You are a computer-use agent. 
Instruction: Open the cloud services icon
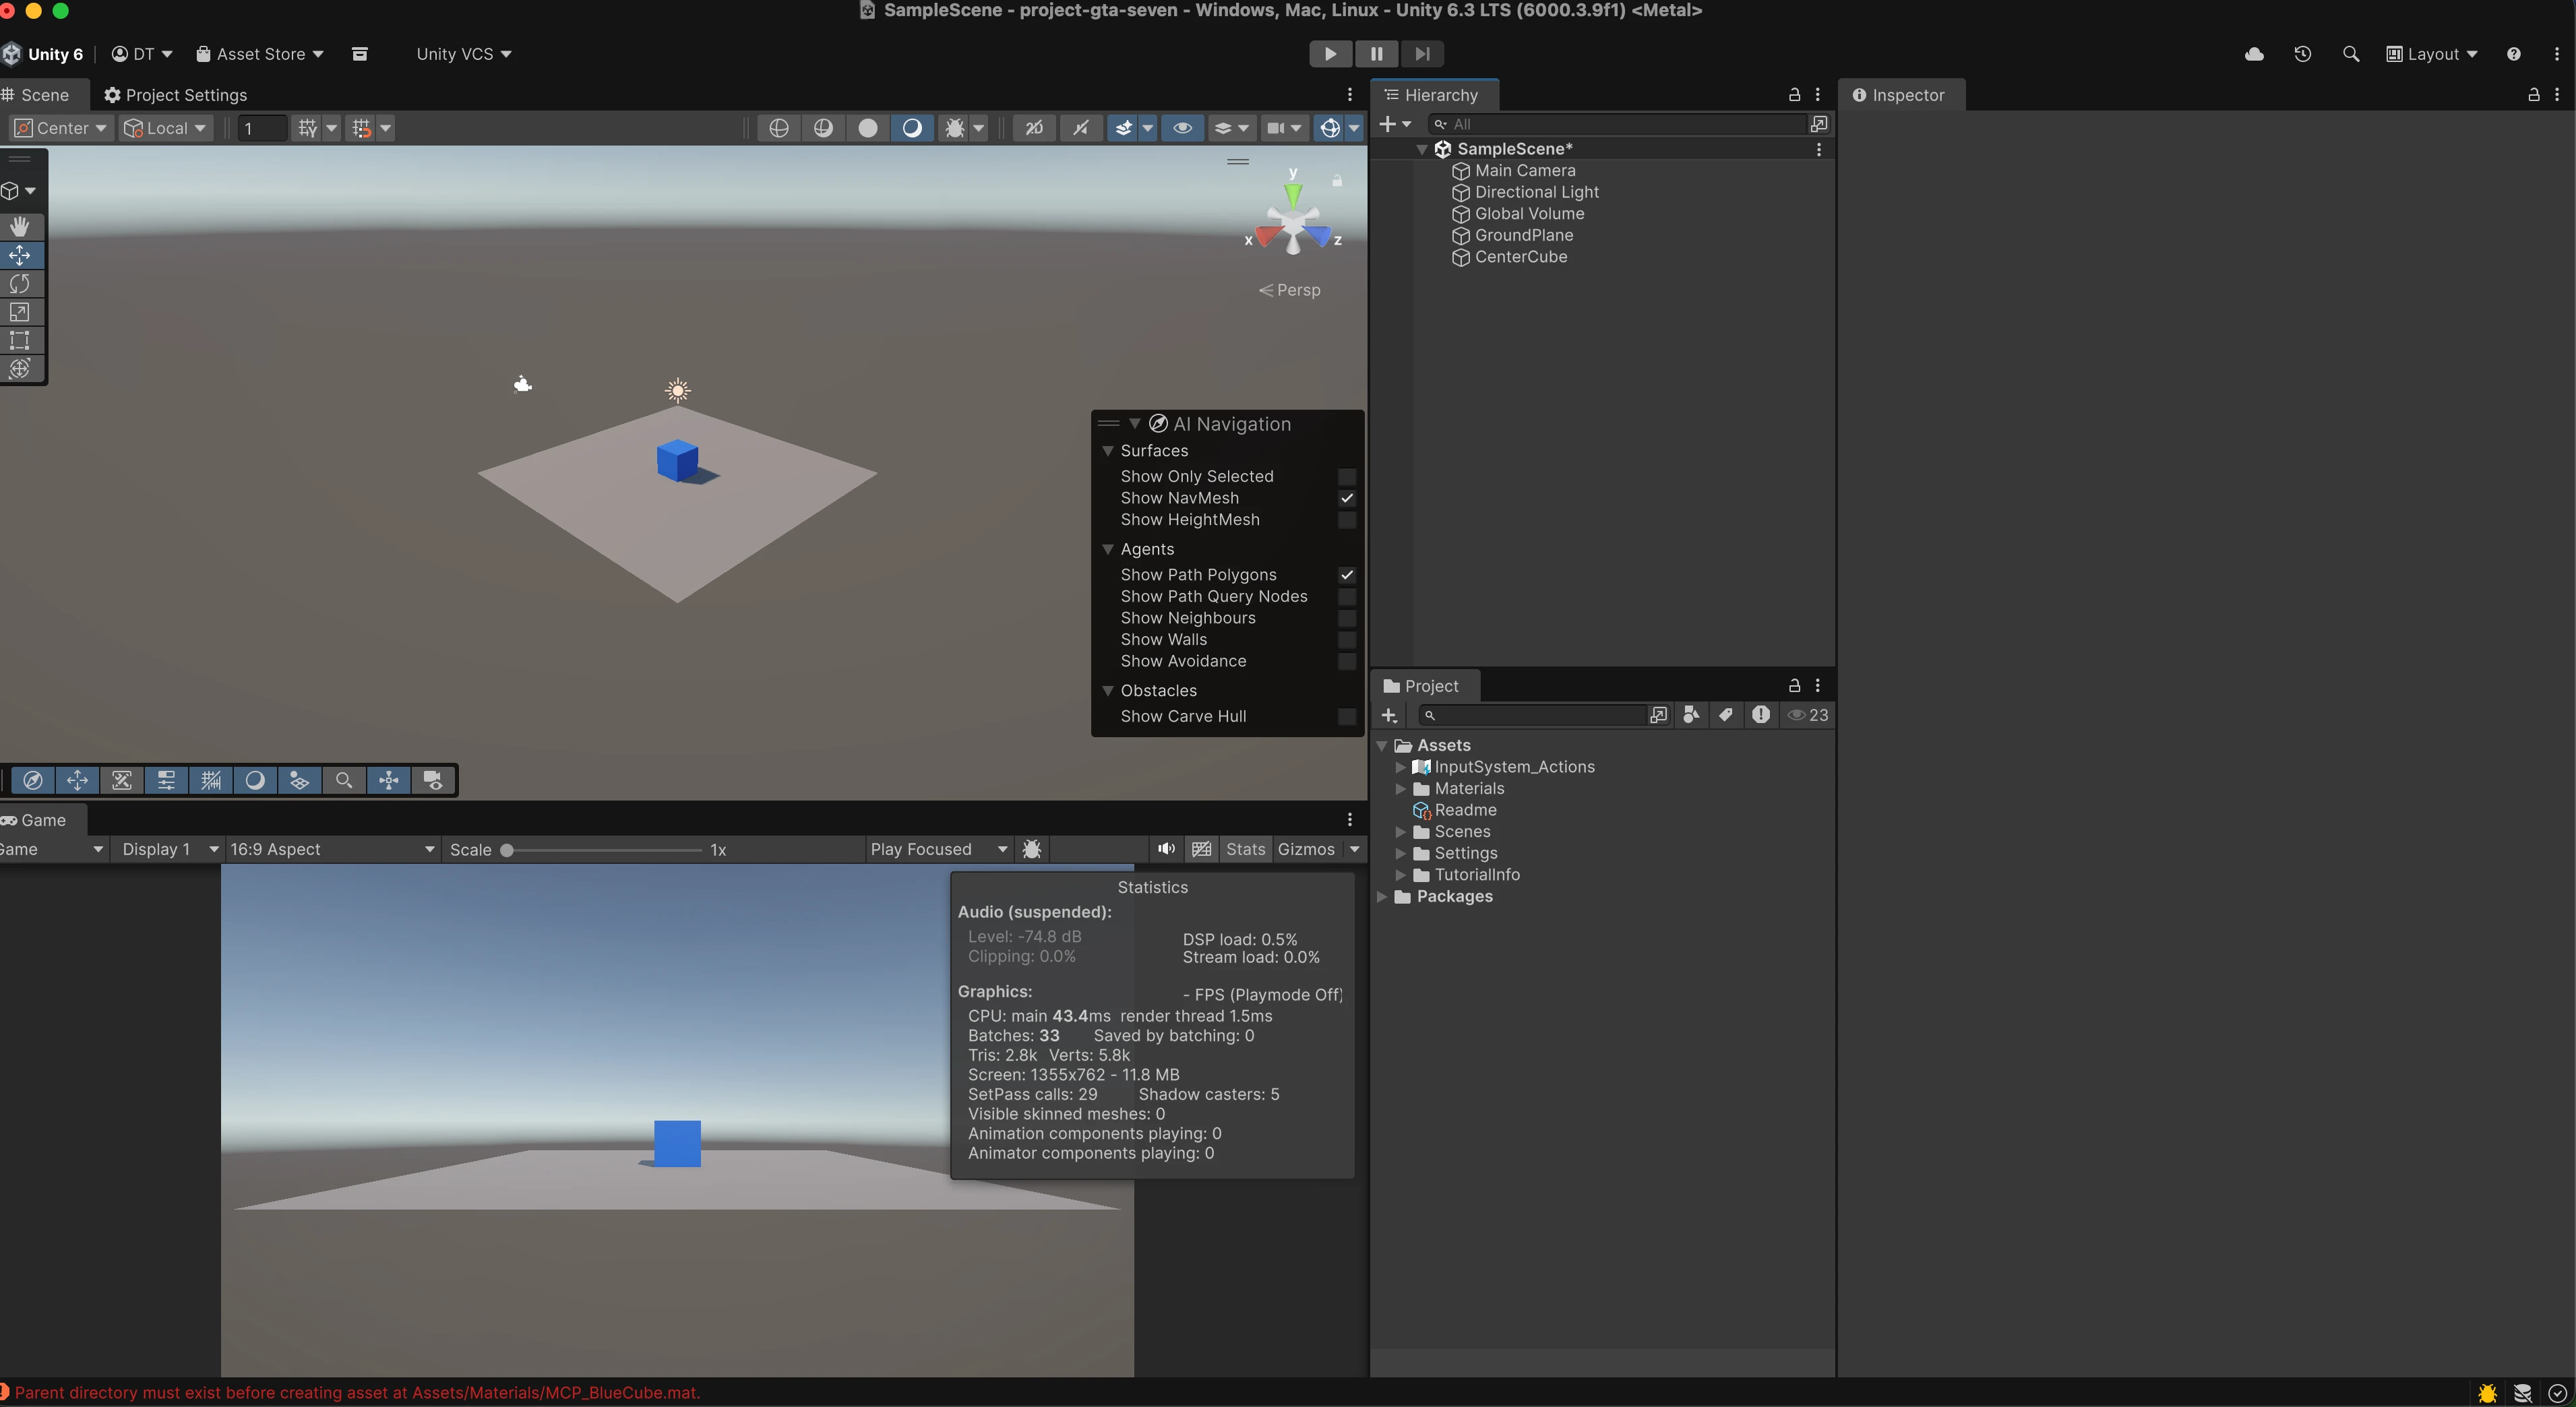pyautogui.click(x=2254, y=54)
